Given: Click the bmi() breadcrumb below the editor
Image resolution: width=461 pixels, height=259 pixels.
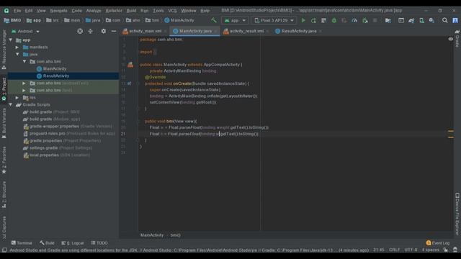Looking at the screenshot, I should coord(176,235).
